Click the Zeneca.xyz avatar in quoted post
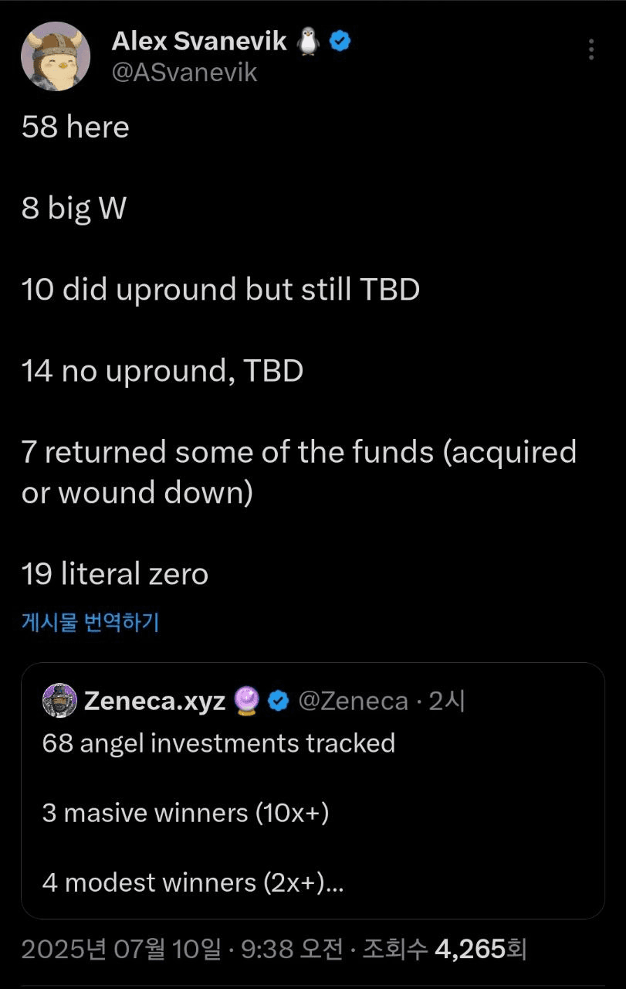This screenshot has height=989, width=626. pyautogui.click(x=59, y=701)
